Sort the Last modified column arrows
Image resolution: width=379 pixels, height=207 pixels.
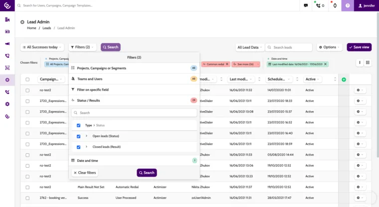259,79
